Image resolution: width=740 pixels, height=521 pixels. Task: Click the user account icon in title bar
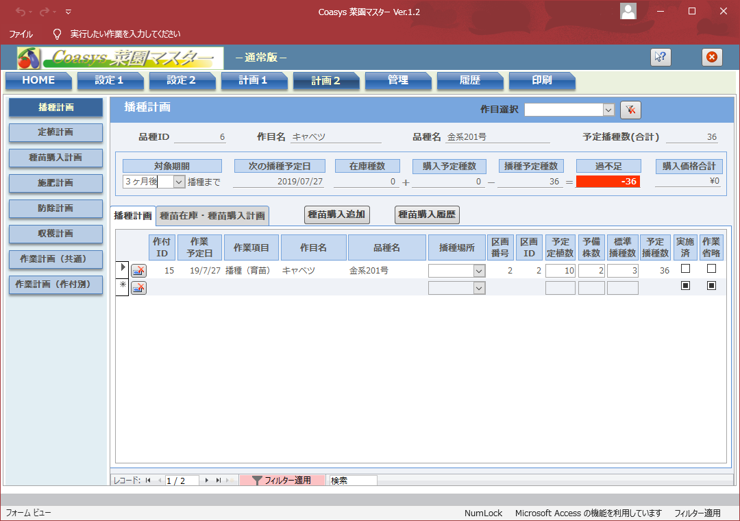(628, 11)
